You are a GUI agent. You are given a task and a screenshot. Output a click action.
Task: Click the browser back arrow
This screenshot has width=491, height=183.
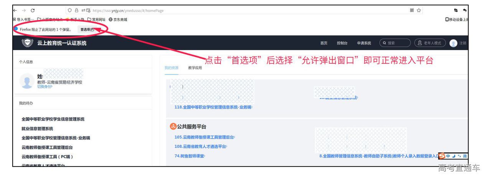coord(15,10)
